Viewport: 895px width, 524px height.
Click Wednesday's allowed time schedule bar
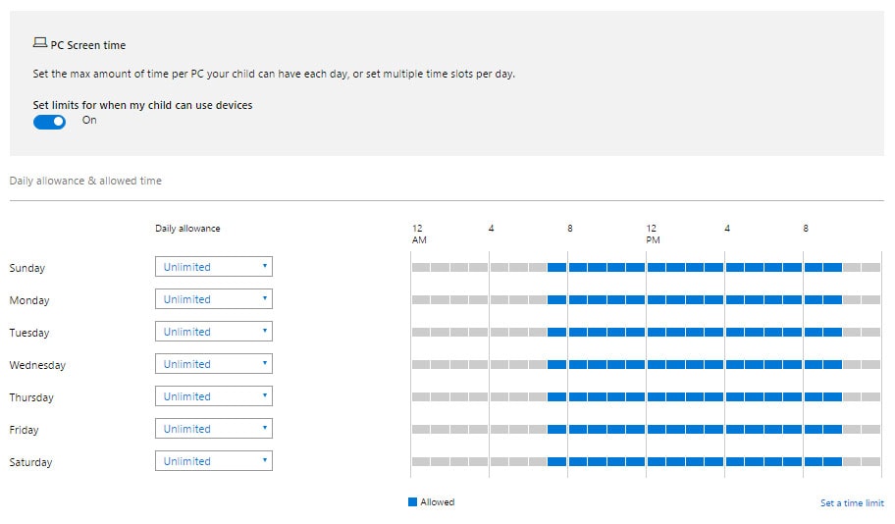[x=694, y=364]
